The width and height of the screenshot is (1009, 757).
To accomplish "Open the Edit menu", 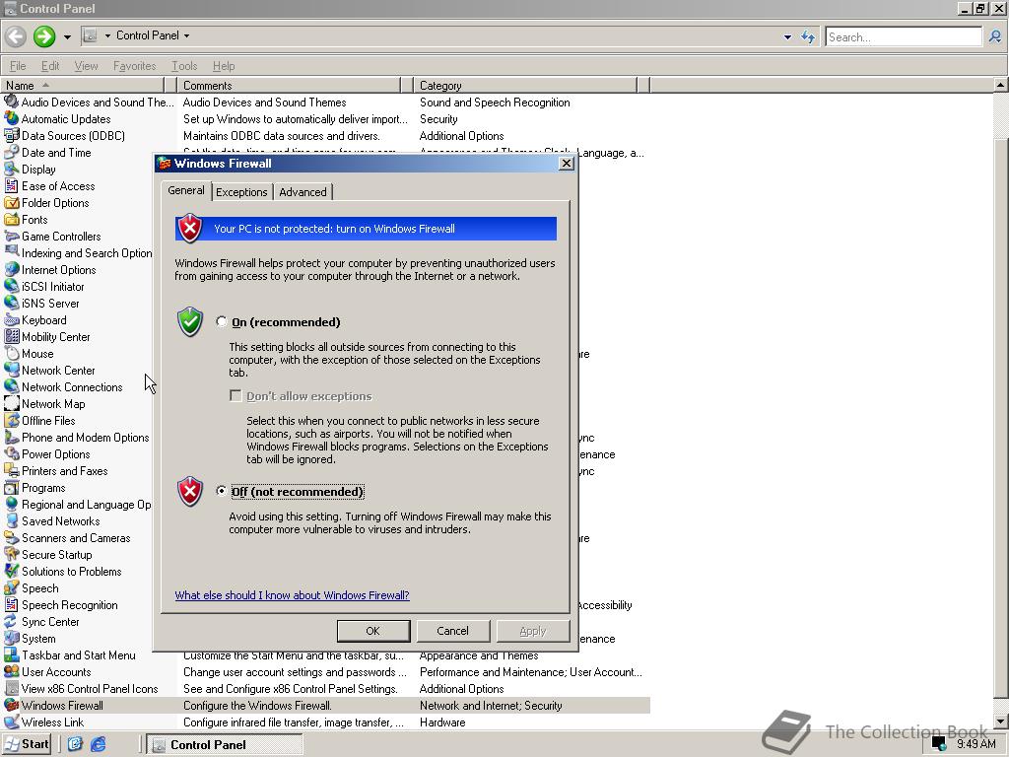I will (50, 66).
